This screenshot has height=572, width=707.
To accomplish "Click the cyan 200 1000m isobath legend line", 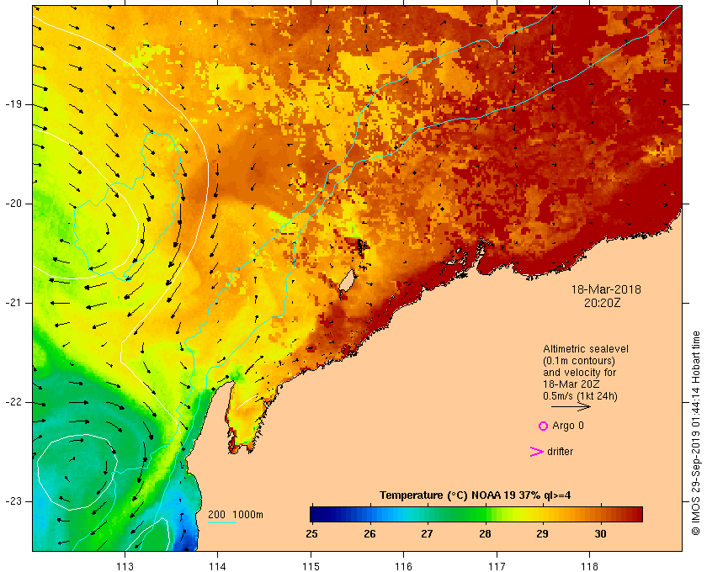I will [x=222, y=523].
